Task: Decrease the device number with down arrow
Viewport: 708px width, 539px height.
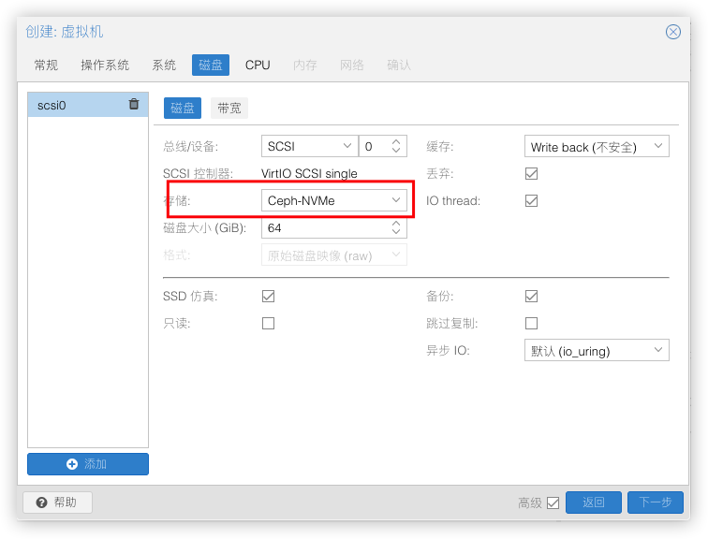Action: pos(396,151)
